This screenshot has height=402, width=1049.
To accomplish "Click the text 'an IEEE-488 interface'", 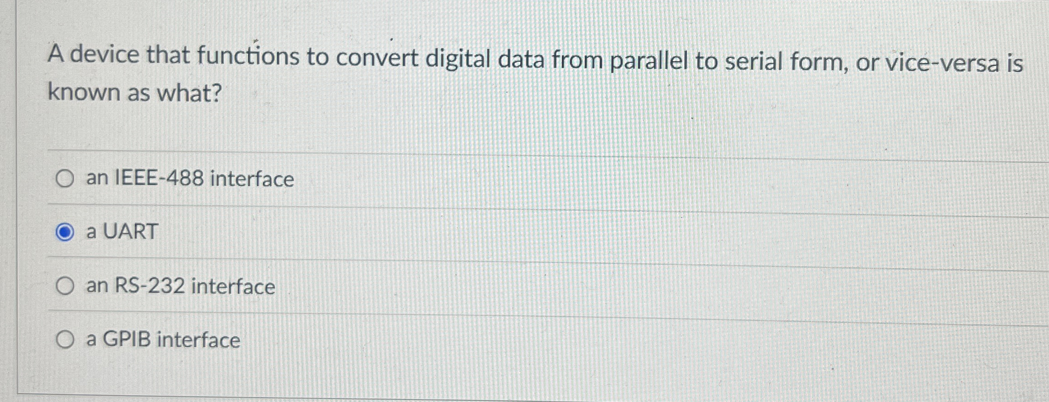I will 189,178.
